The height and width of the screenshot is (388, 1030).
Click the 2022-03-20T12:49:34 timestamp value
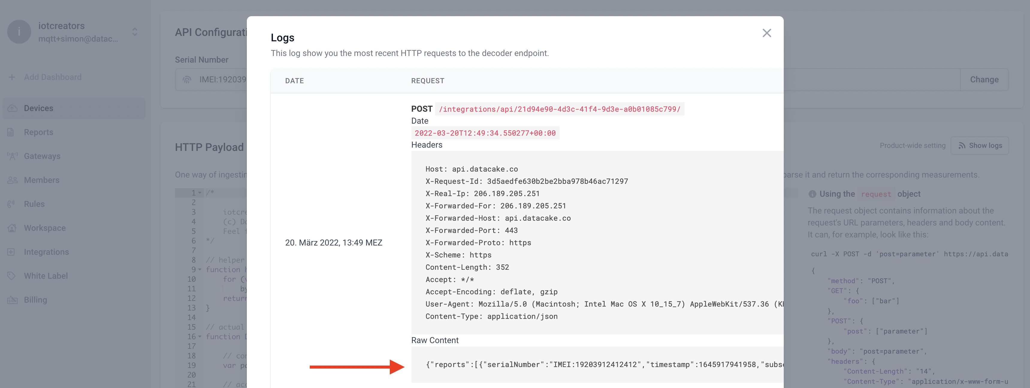coord(485,133)
